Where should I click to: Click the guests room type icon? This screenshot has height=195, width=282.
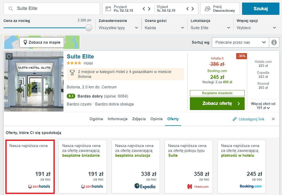(x=207, y=9)
